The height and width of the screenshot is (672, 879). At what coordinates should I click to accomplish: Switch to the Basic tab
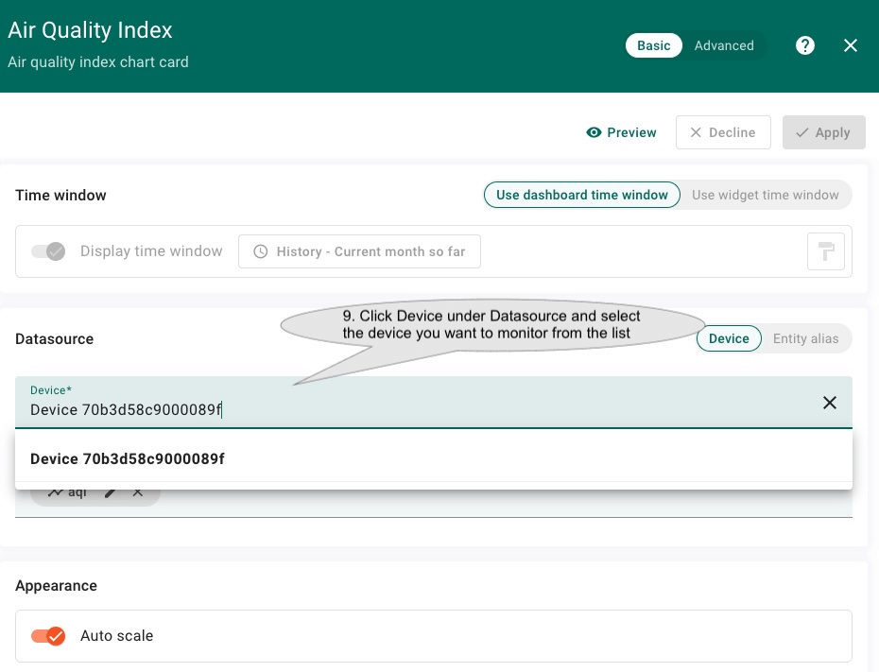pyautogui.click(x=653, y=45)
